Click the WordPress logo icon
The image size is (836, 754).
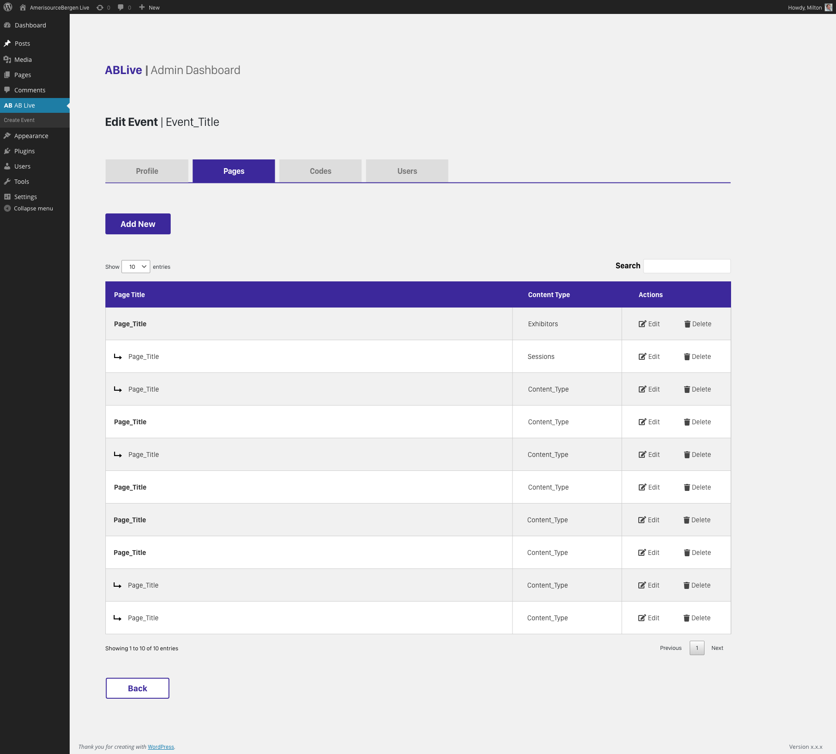8,7
